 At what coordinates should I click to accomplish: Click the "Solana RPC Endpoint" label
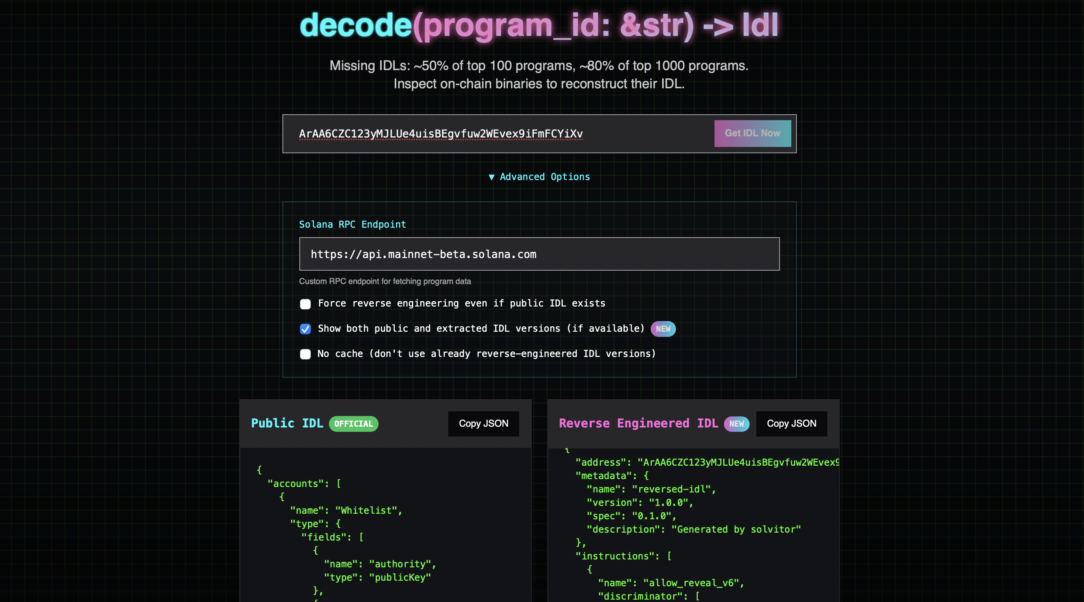[x=353, y=225]
